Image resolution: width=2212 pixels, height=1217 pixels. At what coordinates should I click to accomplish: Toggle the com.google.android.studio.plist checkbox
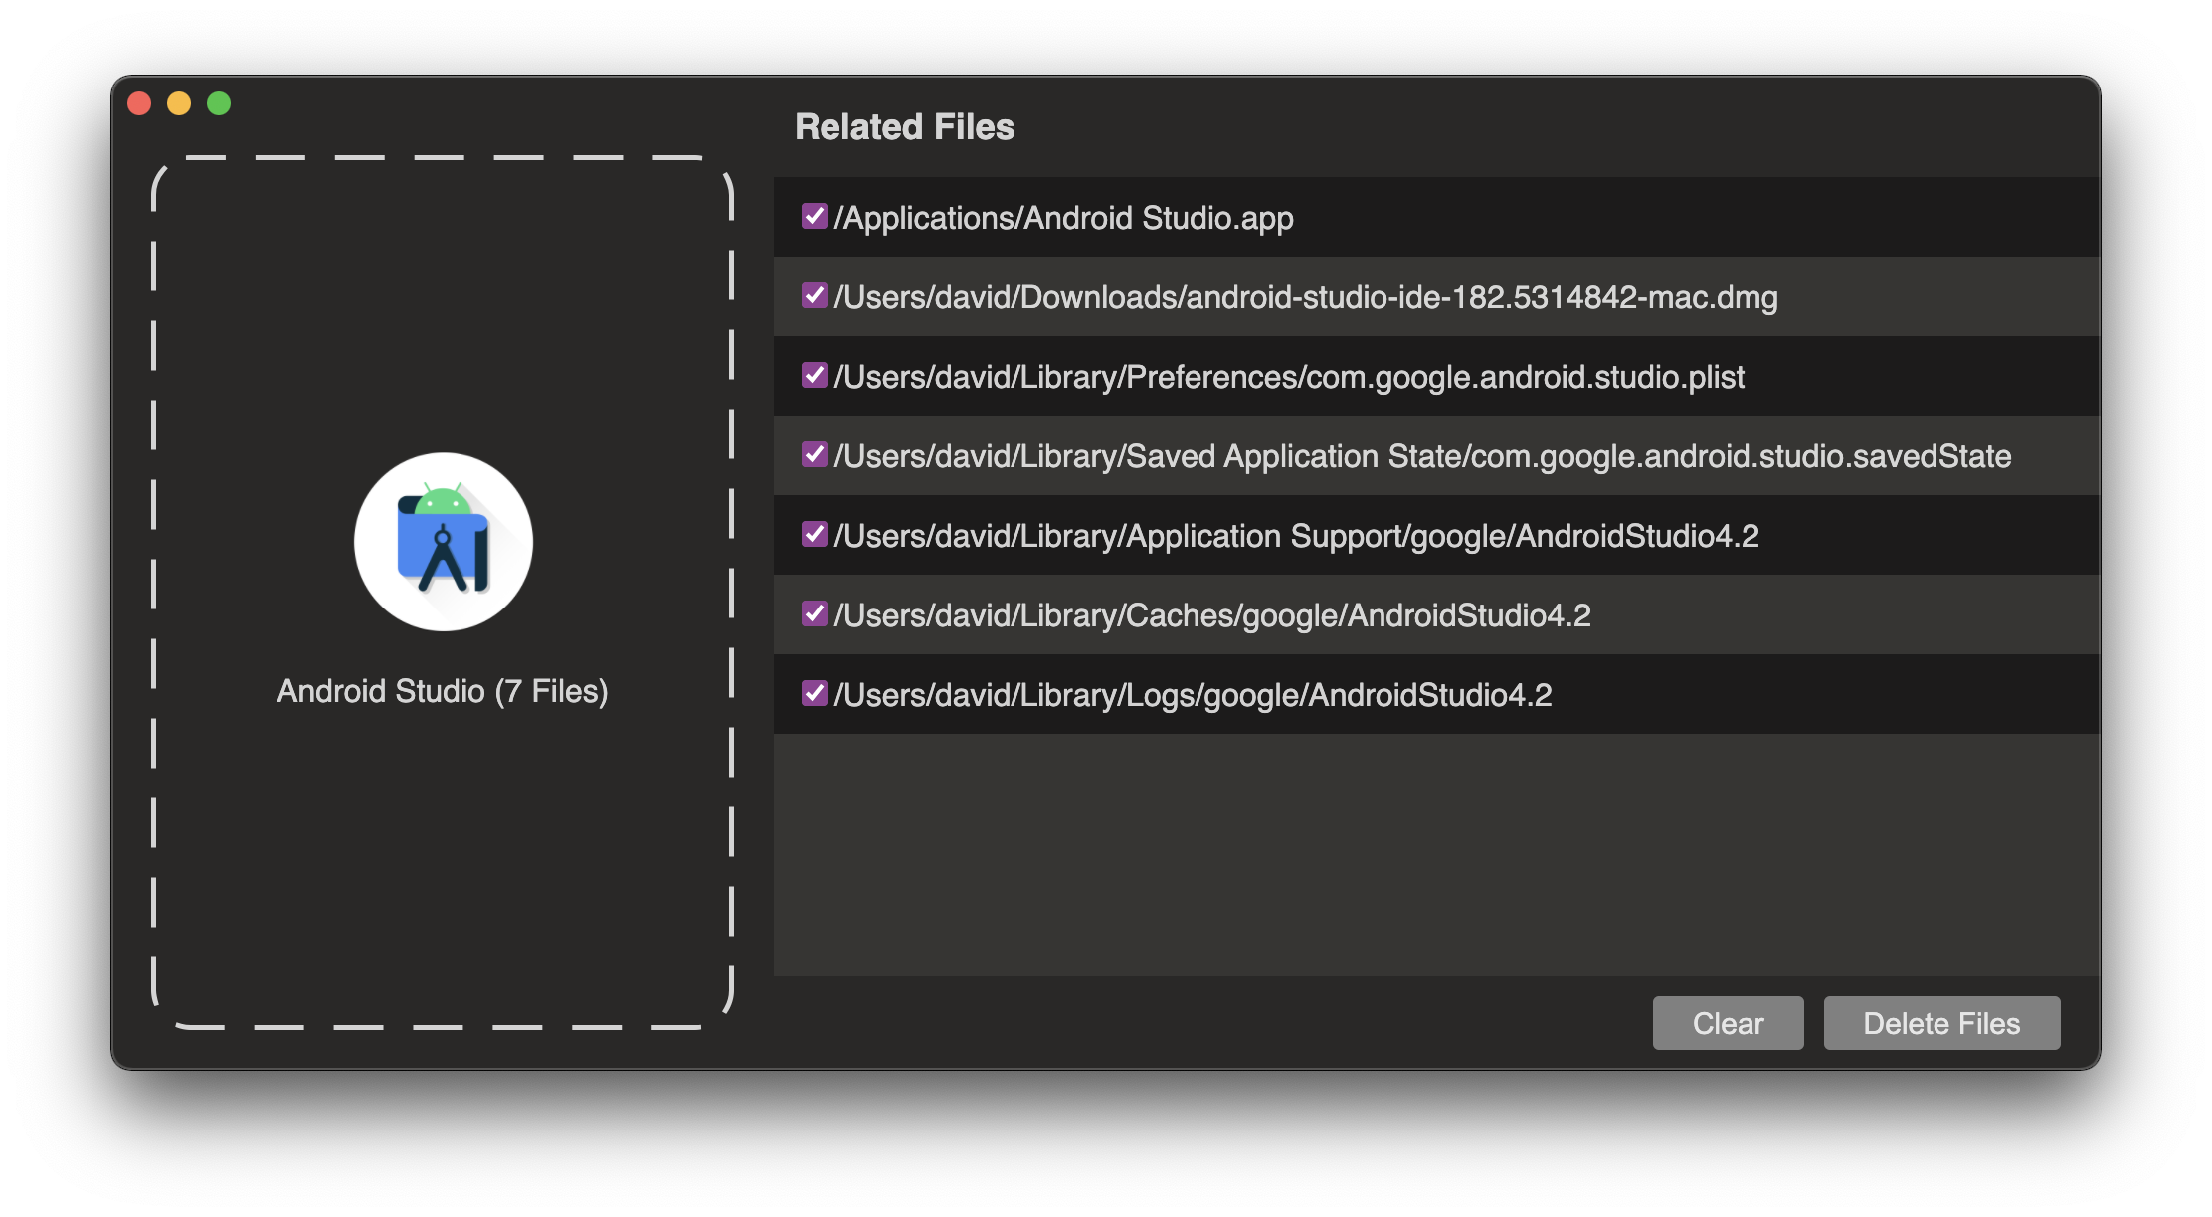coord(814,376)
